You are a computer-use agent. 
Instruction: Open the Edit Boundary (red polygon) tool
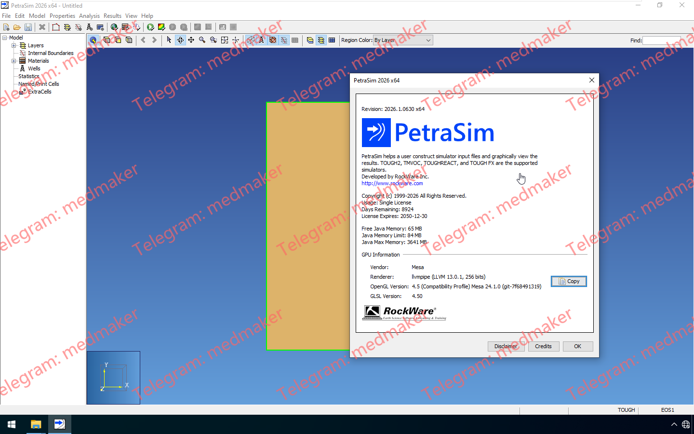[x=56, y=27]
